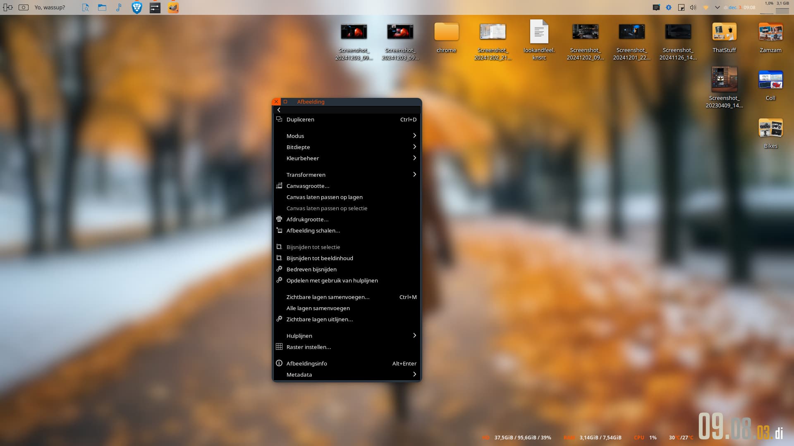Click Canvas laten passen op lagen

[325, 197]
